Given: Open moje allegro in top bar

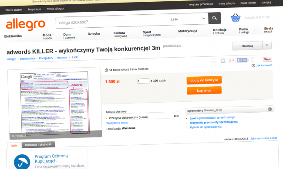Looking at the screenshot, I should [226, 3].
